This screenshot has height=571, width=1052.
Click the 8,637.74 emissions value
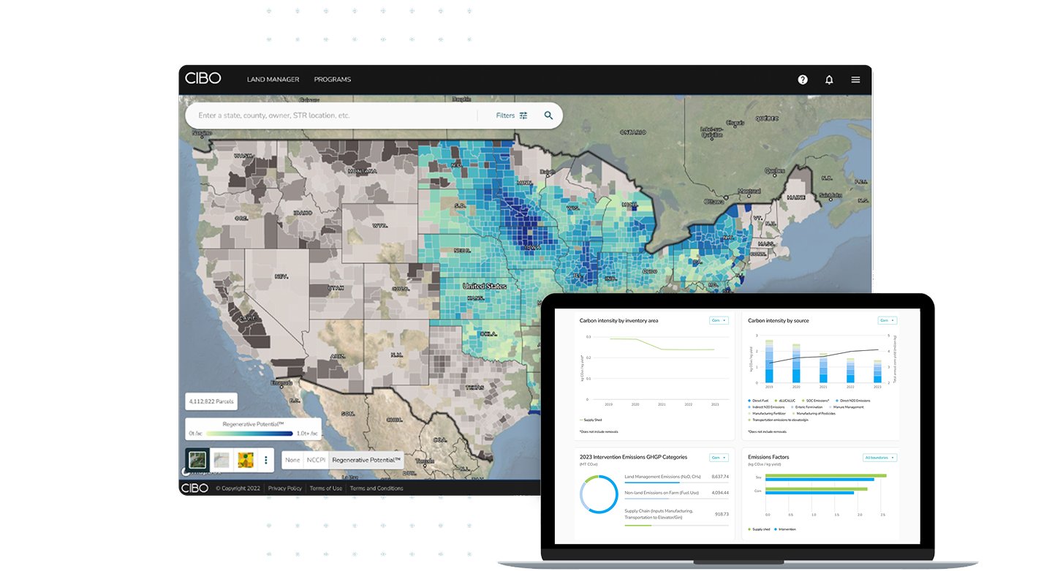click(719, 477)
